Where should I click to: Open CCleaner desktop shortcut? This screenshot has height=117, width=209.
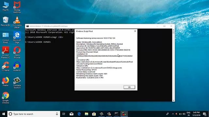coord(6,67)
